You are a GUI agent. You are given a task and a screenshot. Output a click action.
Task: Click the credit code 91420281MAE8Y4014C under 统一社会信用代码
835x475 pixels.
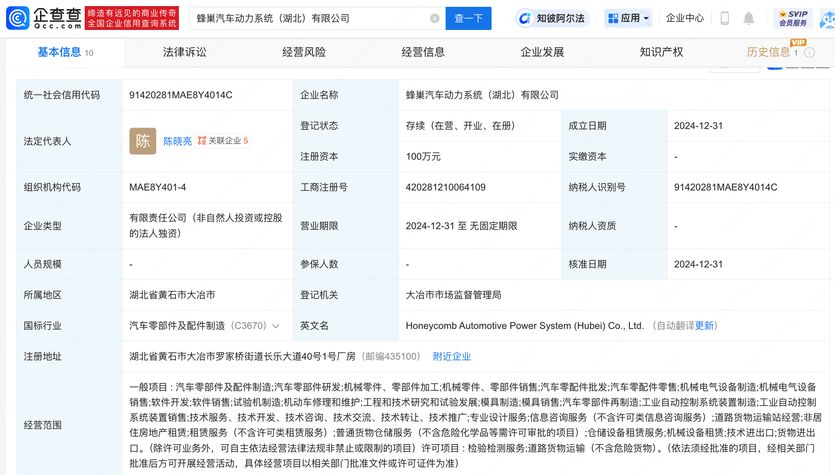pyautogui.click(x=181, y=95)
